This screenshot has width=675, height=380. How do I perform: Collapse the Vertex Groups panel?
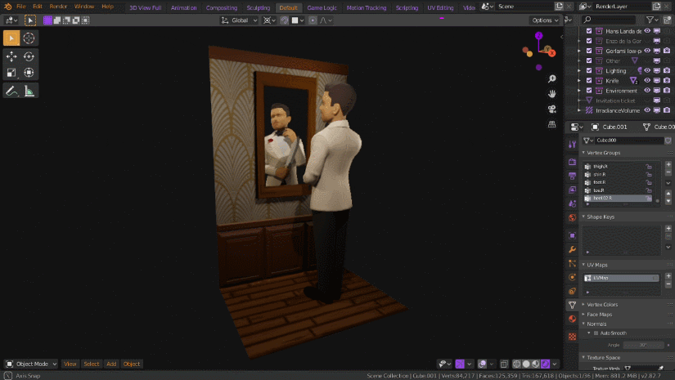tap(583, 153)
